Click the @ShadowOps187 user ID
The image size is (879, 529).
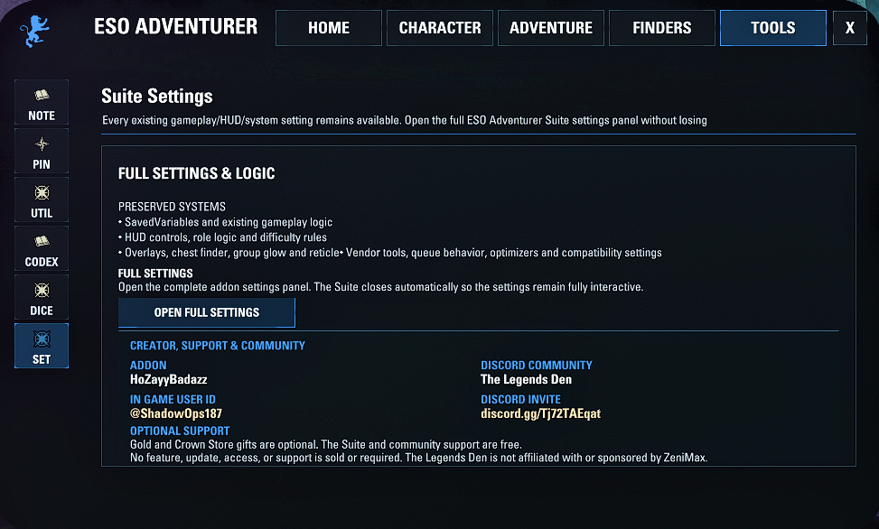[176, 413]
